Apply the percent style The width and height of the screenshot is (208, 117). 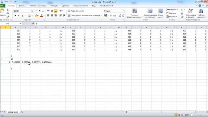[x=111, y=16]
